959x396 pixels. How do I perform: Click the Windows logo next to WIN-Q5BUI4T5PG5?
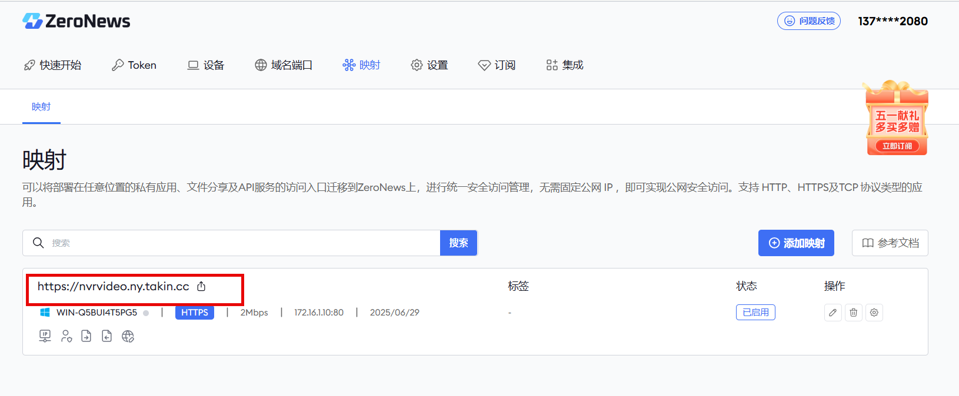45,313
